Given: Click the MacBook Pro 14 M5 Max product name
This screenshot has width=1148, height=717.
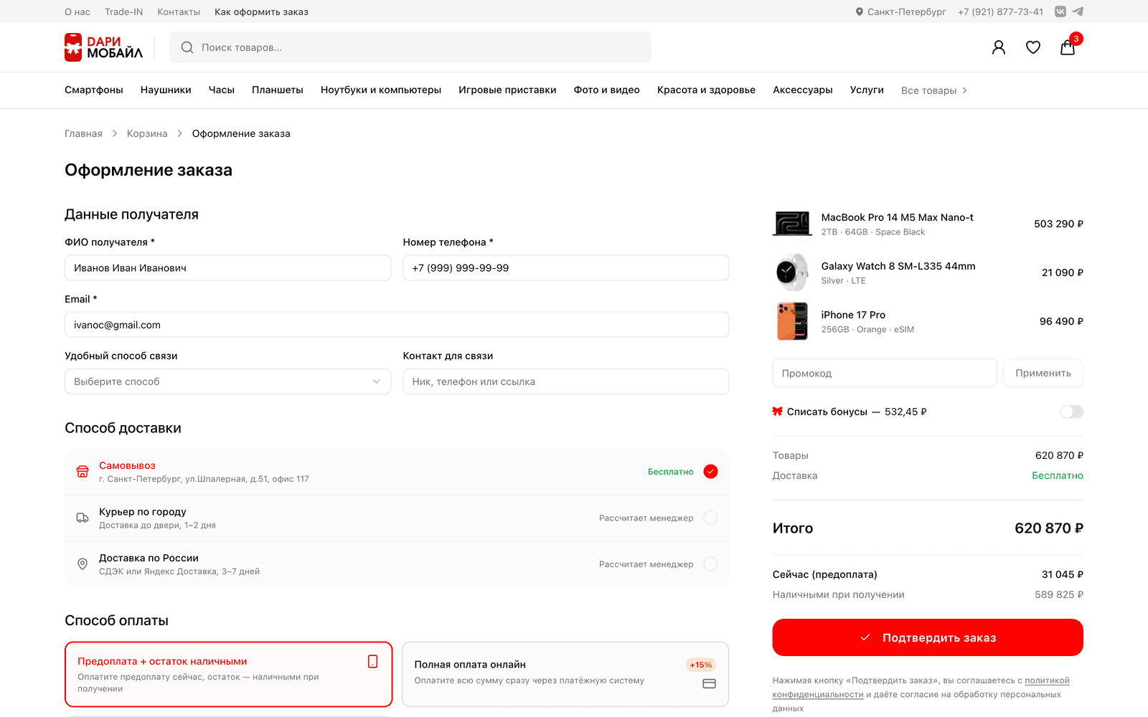Looking at the screenshot, I should [897, 217].
